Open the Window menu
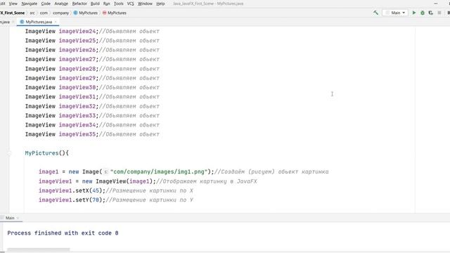Viewport: 450px width, 253px height. [x=145, y=4]
